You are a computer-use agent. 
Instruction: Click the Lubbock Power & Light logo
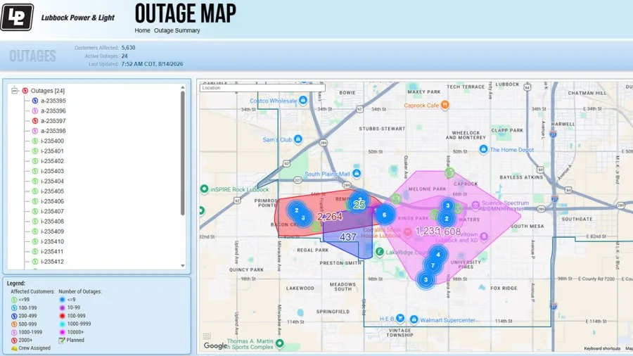tap(17, 18)
